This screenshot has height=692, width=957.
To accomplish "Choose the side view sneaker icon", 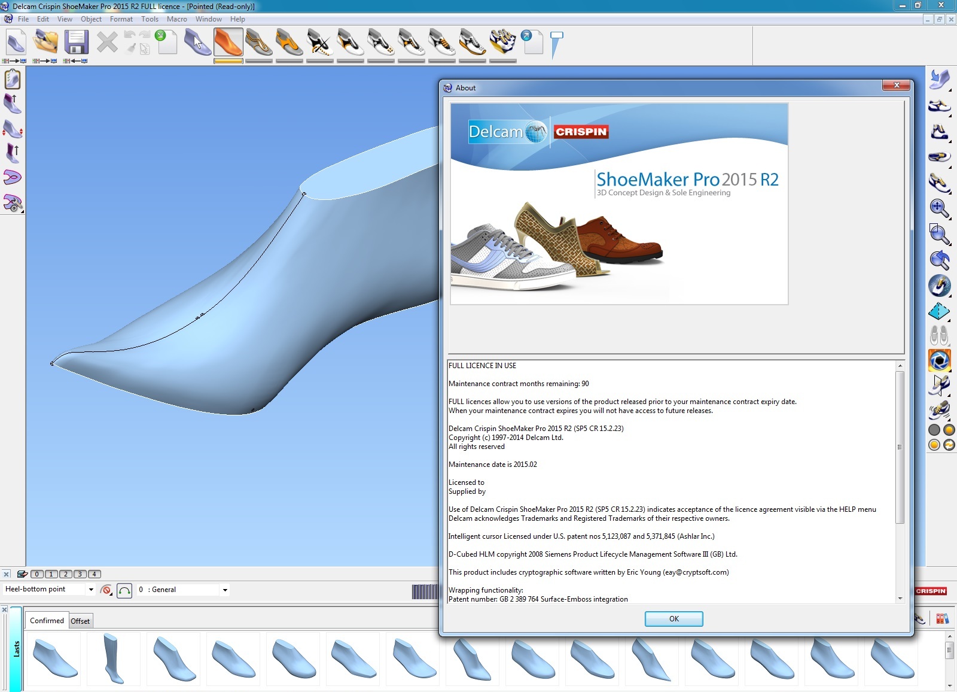I will click(940, 106).
